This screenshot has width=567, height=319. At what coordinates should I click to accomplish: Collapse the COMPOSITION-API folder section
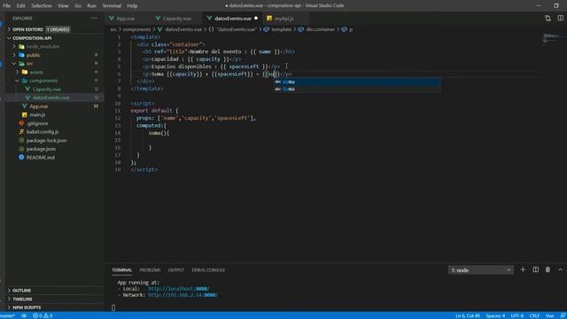[32, 38]
